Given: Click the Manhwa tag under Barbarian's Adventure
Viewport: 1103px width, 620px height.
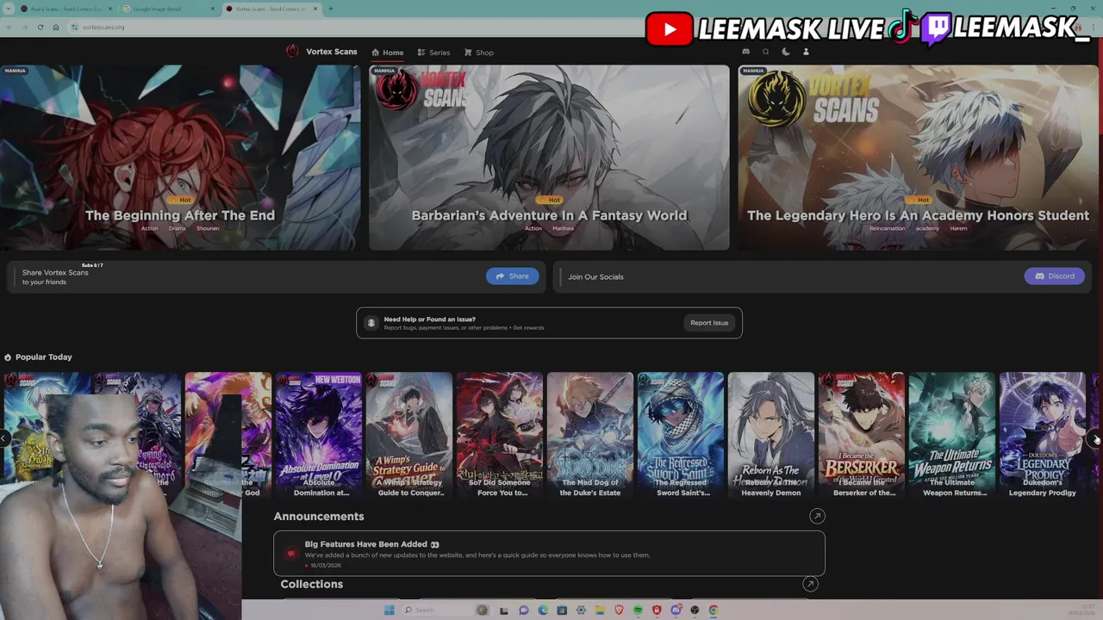Looking at the screenshot, I should coord(563,228).
